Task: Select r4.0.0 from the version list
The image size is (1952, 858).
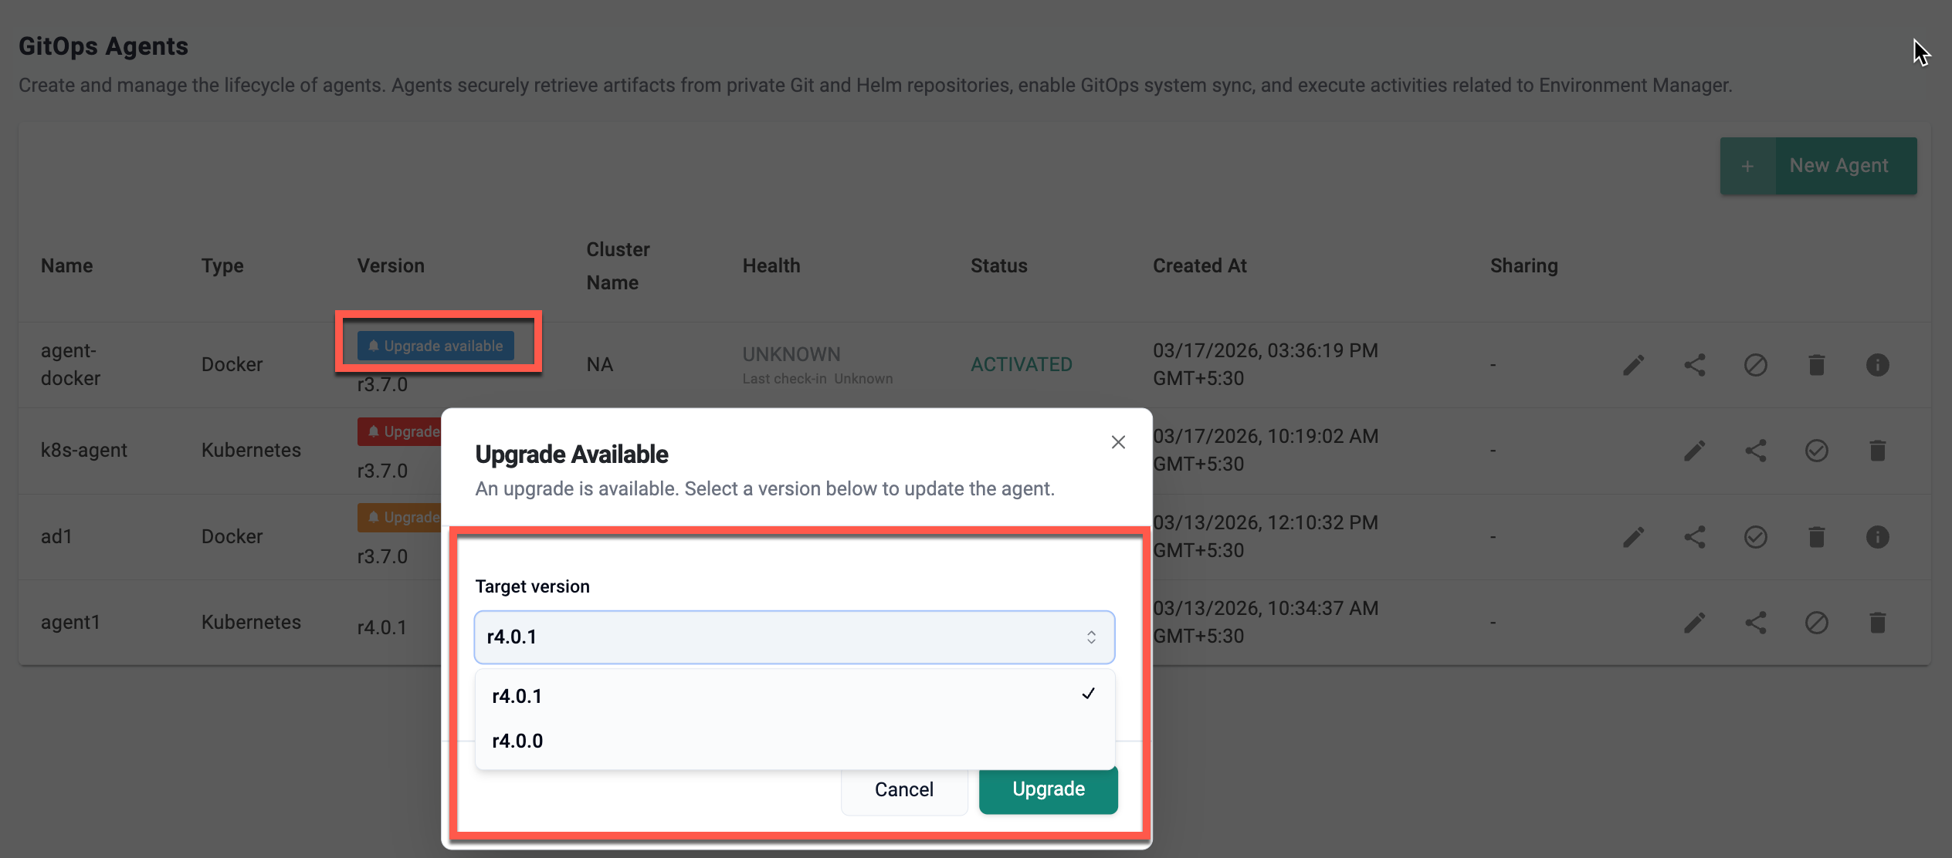Action: (x=517, y=741)
